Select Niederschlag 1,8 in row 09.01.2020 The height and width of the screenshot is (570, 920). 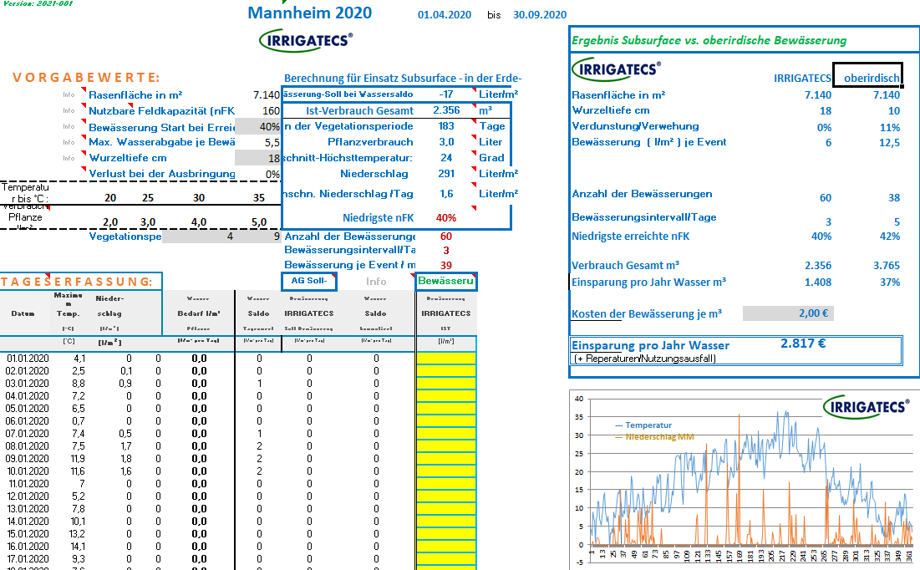[x=126, y=459]
